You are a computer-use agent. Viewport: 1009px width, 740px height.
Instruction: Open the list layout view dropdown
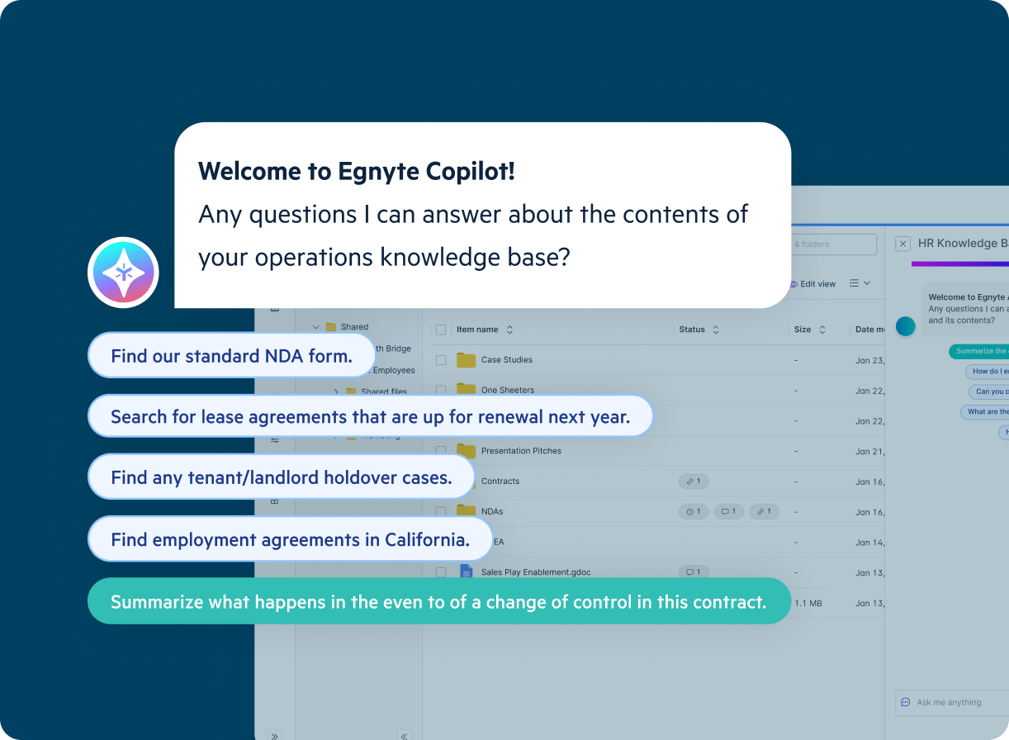tap(860, 283)
